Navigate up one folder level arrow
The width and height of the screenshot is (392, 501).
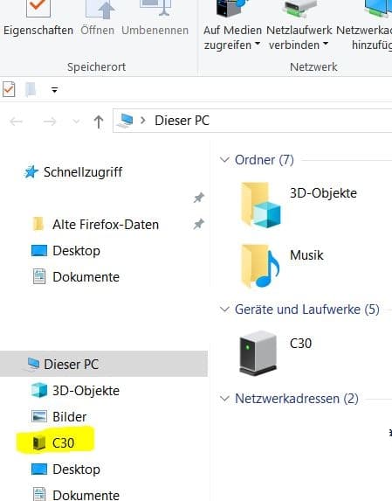[99, 122]
